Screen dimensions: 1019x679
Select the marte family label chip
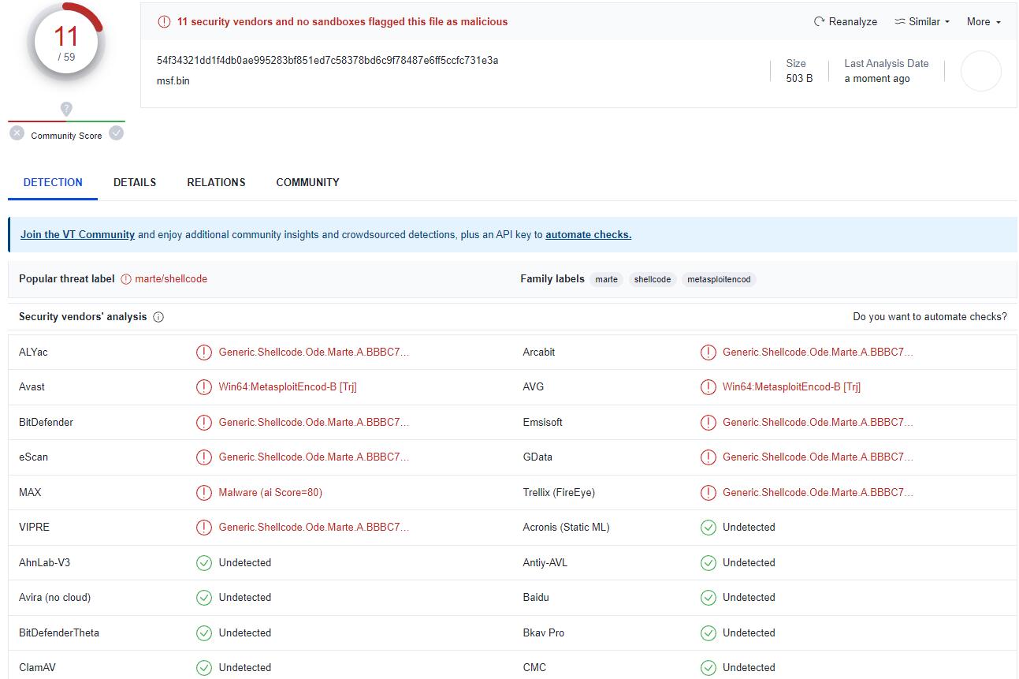(607, 279)
